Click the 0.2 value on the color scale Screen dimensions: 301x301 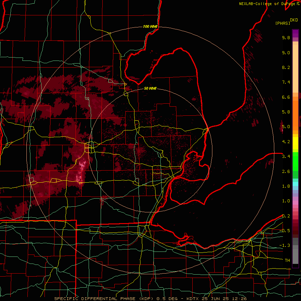pos(286,216)
